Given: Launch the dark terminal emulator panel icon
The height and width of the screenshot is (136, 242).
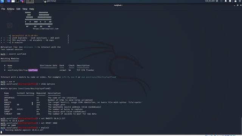Looking at the screenshot, I should pos(17,1).
